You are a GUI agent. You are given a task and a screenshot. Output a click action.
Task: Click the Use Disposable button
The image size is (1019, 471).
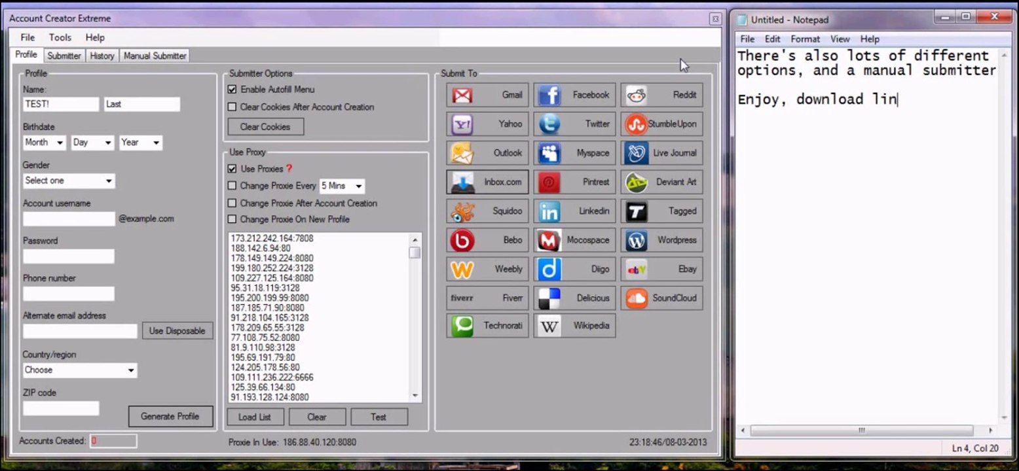pyautogui.click(x=177, y=331)
